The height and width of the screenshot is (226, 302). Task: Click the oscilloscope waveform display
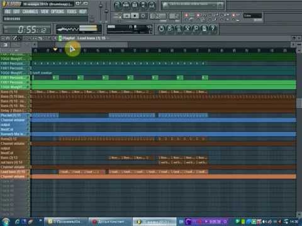pyautogui.click(x=67, y=30)
